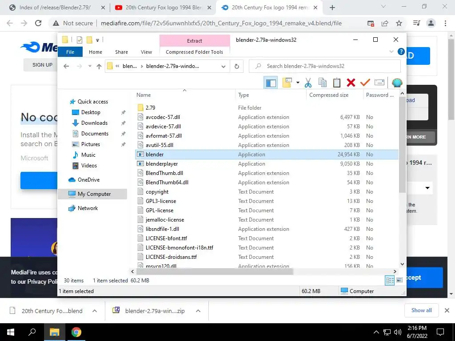Click the Copy pages icon

click(323, 83)
